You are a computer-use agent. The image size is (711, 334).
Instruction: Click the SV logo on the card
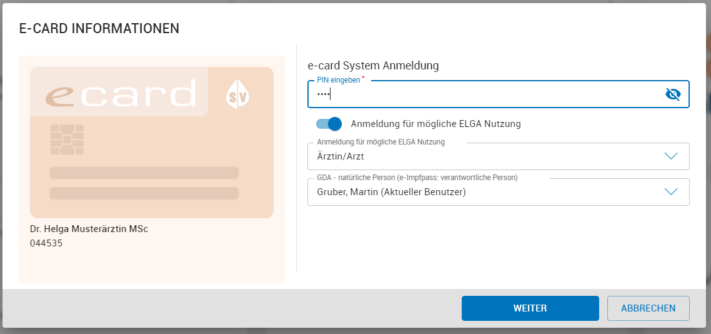point(237,94)
